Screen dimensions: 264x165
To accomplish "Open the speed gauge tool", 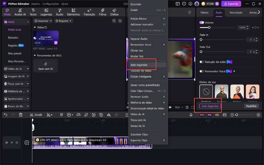I will coord(79,115).
